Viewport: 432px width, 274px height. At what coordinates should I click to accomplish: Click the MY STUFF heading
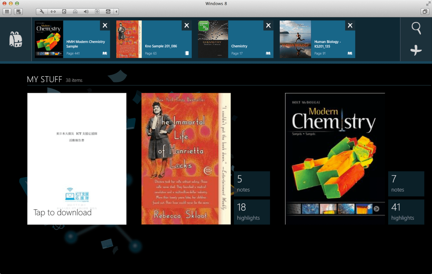point(44,79)
